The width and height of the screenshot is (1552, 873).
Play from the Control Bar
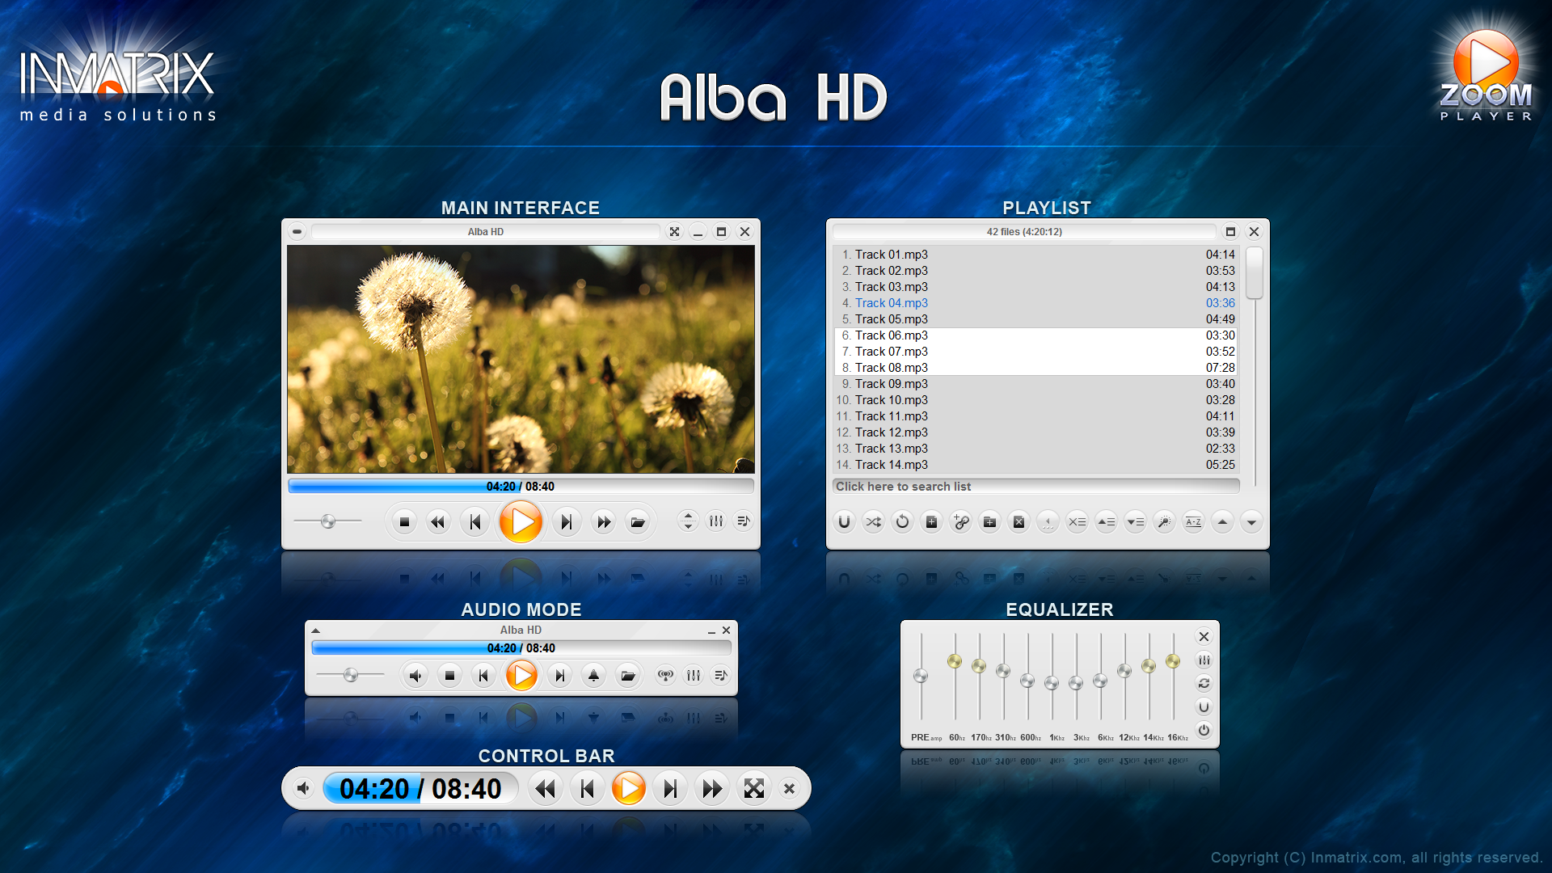coord(629,788)
